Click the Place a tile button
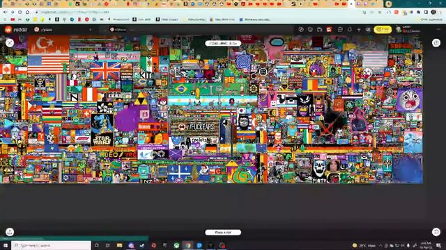The height and width of the screenshot is (250, 446). (x=223, y=233)
